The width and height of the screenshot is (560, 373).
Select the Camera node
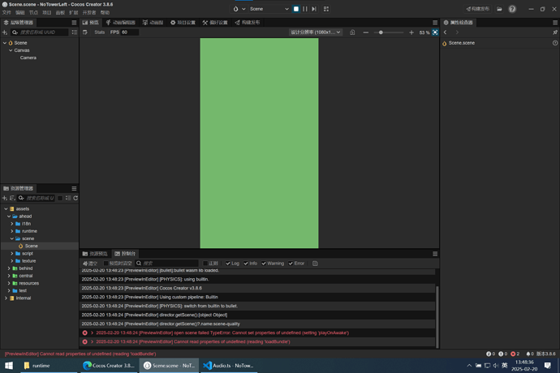28,58
